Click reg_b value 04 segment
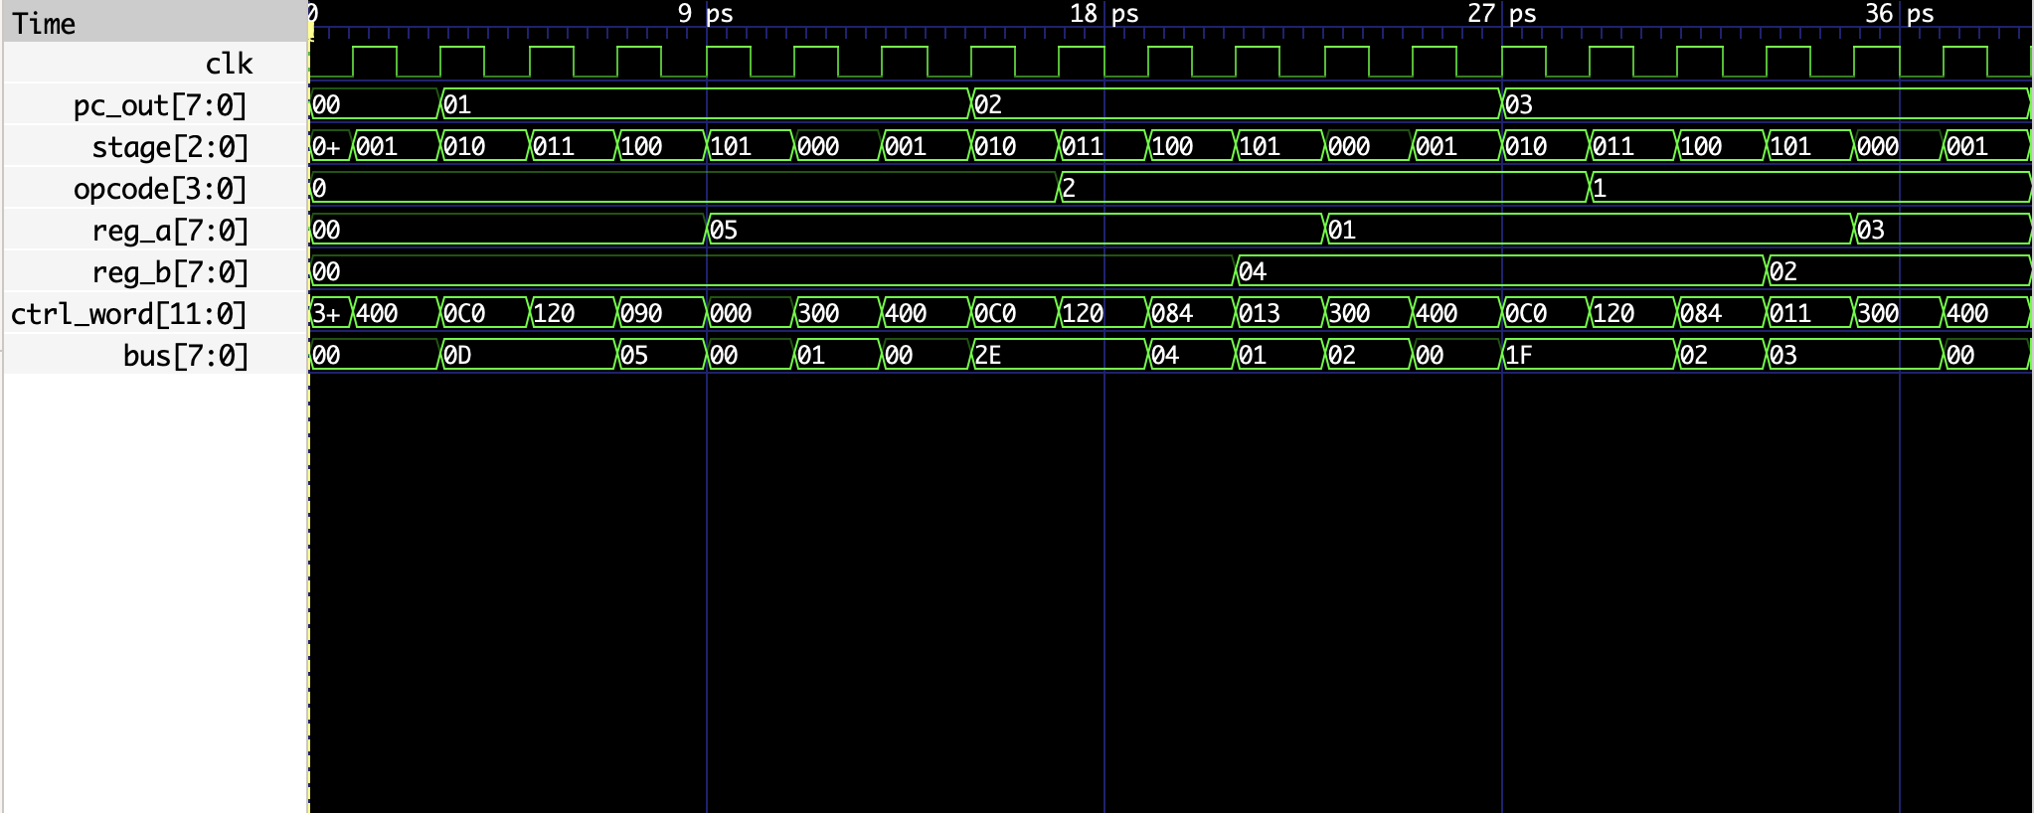 [x=1501, y=271]
